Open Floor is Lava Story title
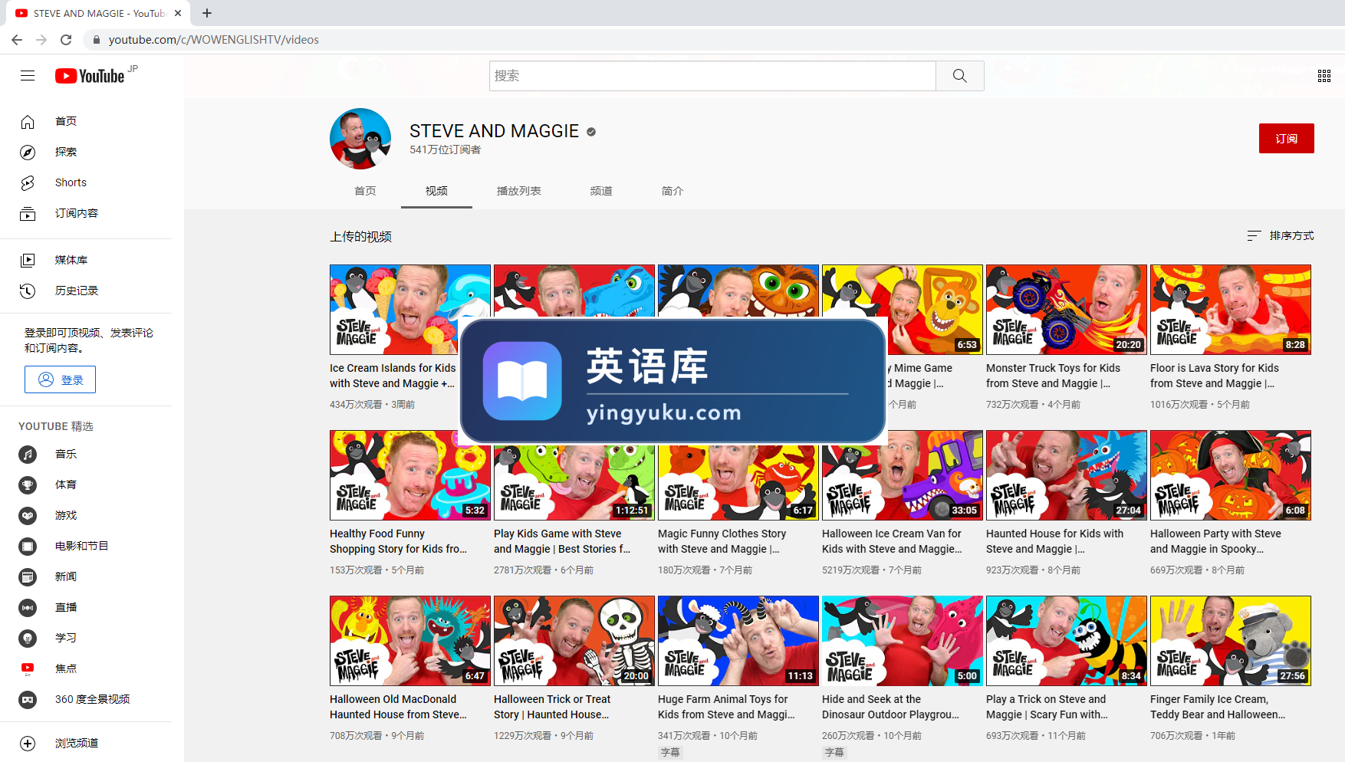Image resolution: width=1345 pixels, height=762 pixels. (1215, 376)
